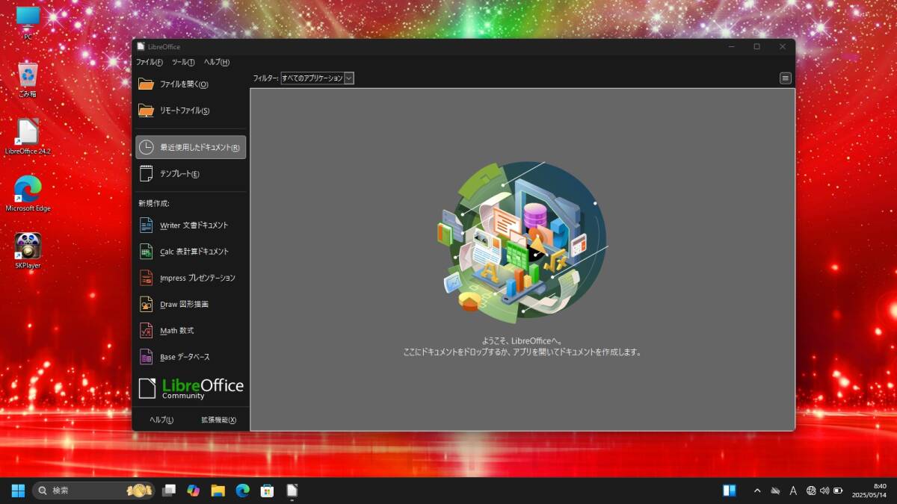Click the Draw drawing icon
This screenshot has width=897, height=504.
pos(147,304)
